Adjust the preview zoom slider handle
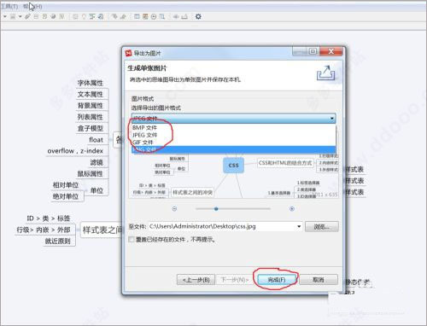Image resolution: width=427 pixels, height=326 pixels. coord(216,209)
